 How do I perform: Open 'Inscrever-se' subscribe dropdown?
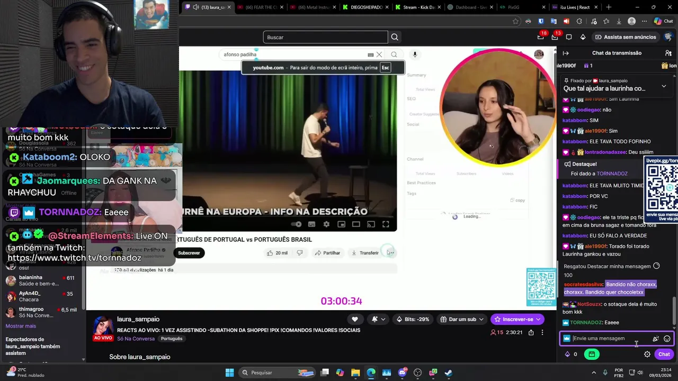click(517, 319)
